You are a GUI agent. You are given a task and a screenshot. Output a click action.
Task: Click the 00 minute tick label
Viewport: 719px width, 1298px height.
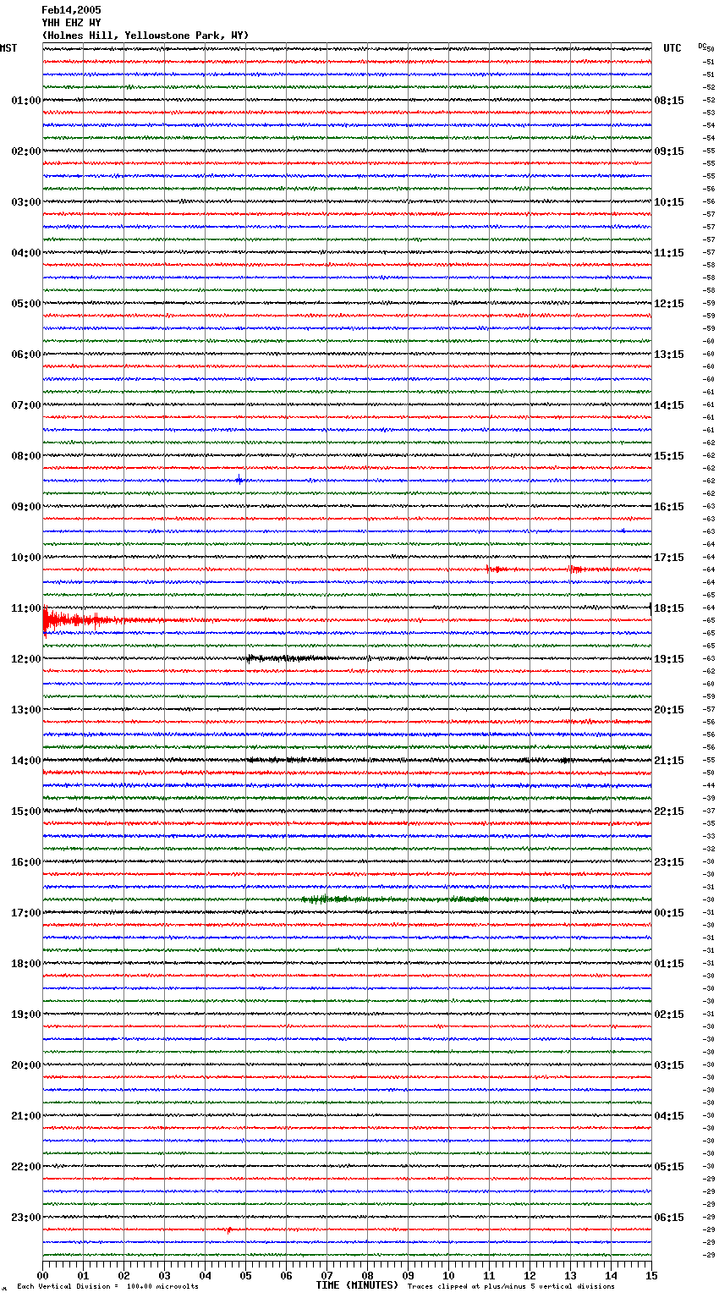pyautogui.click(x=42, y=1275)
